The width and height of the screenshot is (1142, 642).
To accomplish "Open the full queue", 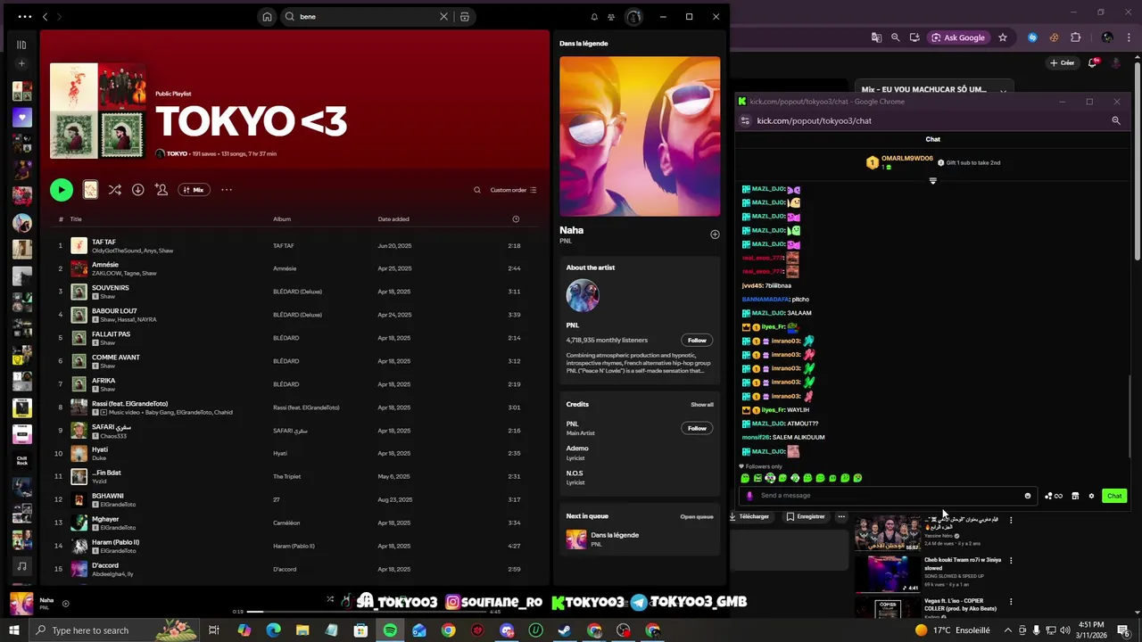I will pyautogui.click(x=697, y=516).
